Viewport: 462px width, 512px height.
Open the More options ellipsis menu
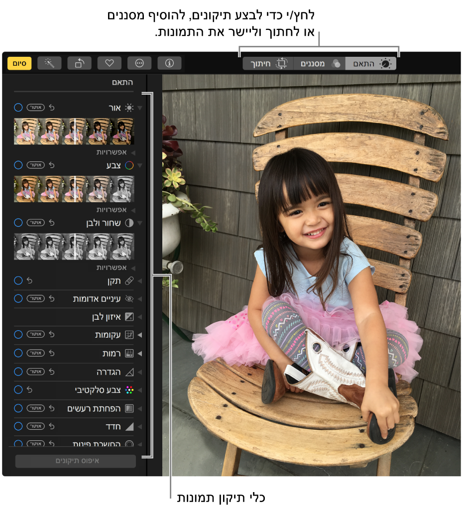coord(139,63)
